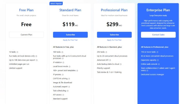This screenshot has width=180, height=104.
Task: Click info icon beside API access
Action: [63, 95]
